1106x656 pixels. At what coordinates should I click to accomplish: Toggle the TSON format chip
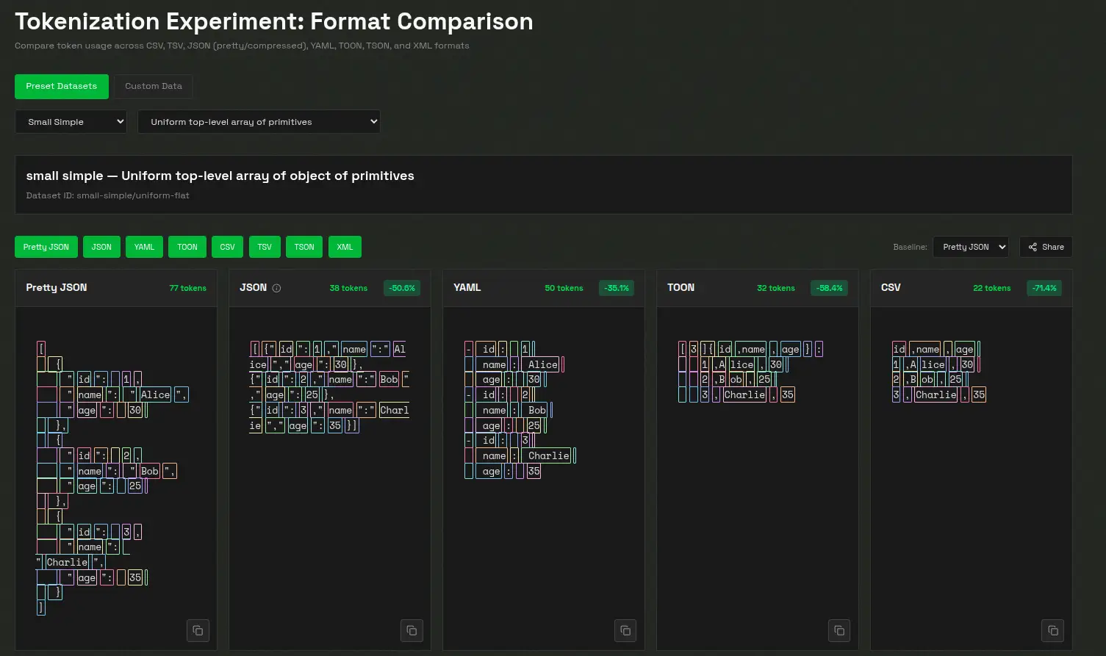point(304,247)
